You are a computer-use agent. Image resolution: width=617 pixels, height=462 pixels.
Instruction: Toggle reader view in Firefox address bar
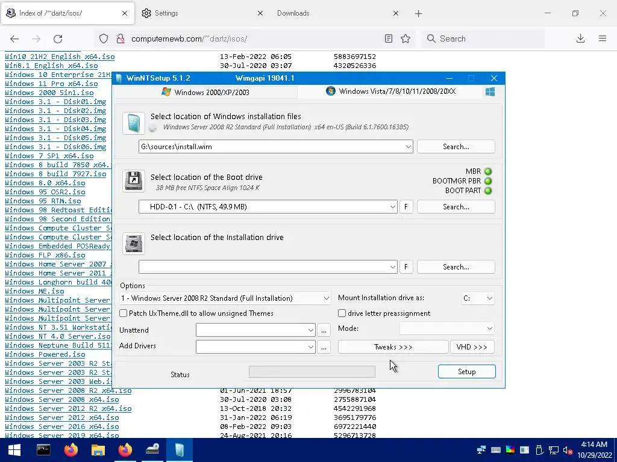(389, 38)
